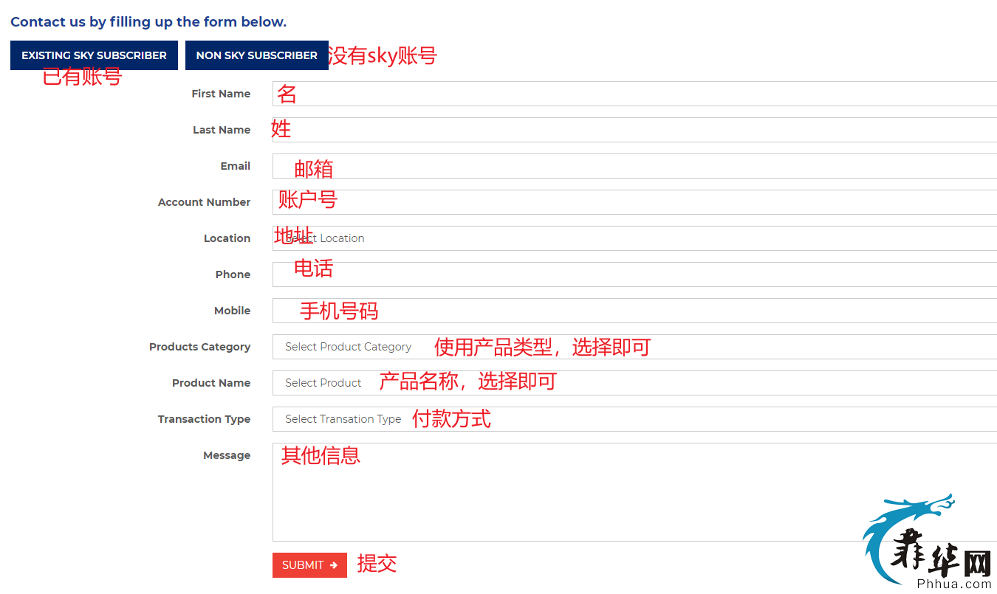Switch to Non Sky Subscriber tab
997x594 pixels.
click(x=256, y=55)
